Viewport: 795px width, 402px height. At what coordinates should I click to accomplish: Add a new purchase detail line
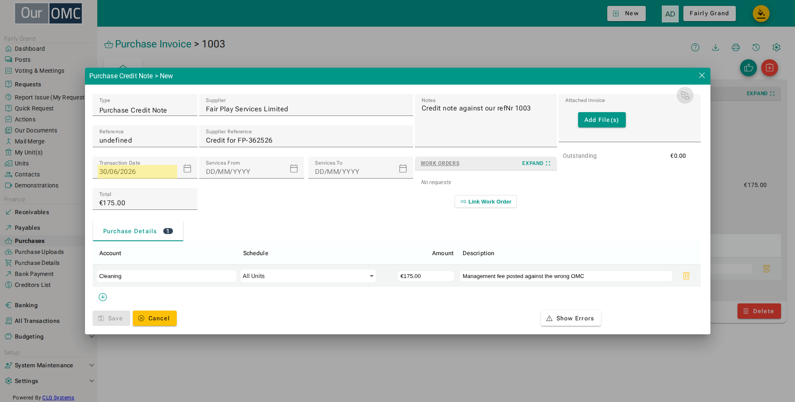click(x=103, y=297)
